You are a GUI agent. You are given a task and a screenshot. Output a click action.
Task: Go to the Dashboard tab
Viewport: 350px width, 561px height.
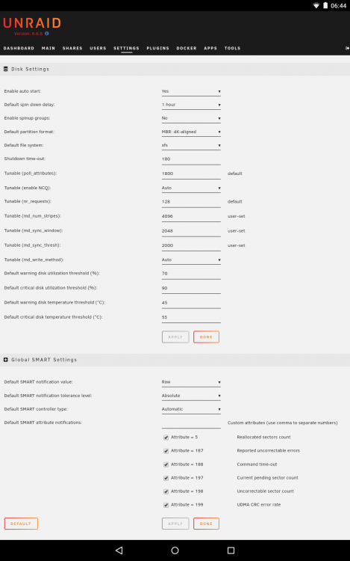coord(19,49)
